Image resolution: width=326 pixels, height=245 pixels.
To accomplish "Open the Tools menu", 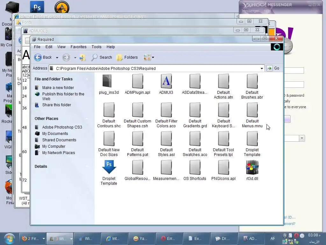I will tap(96, 47).
